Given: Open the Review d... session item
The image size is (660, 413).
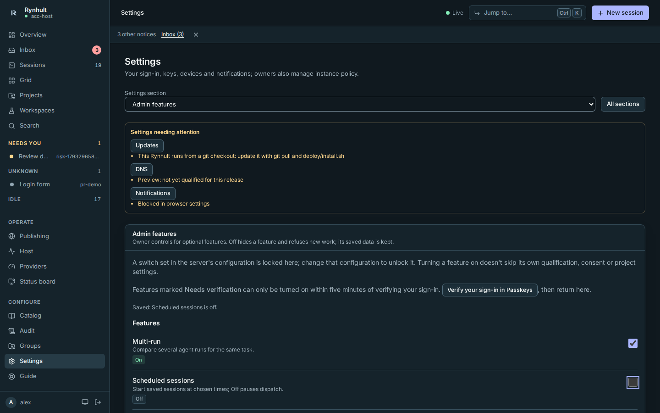Looking at the screenshot, I should 55,156.
